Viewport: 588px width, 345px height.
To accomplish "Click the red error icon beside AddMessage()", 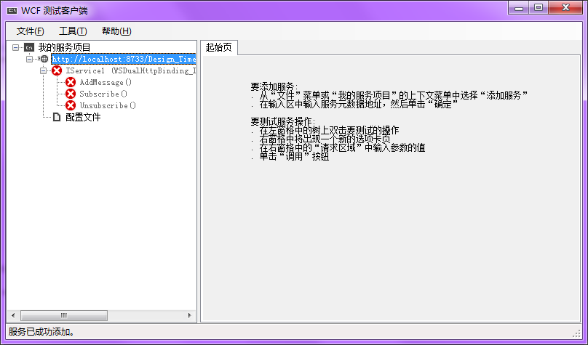I will (71, 82).
